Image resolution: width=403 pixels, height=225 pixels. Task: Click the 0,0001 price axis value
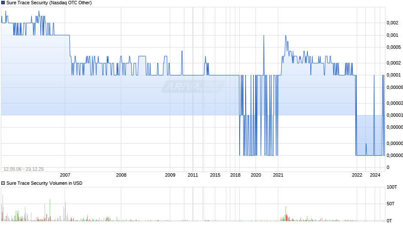click(394, 75)
